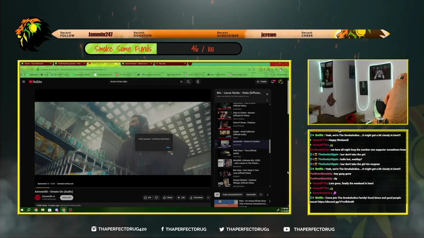Click the browser address bar
This screenshot has width=424, height=238.
click(x=142, y=69)
